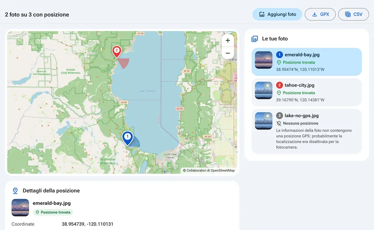374x230 pixels.
Task: Click the South Lake Tahoe map label
Action: (x=170, y=156)
